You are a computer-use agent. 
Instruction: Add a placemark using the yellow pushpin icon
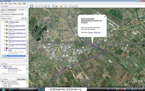tap(36, 6)
